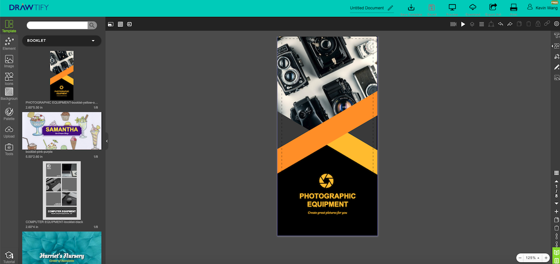Open the Tools panel
Image resolution: width=560 pixels, height=264 pixels.
[9, 149]
